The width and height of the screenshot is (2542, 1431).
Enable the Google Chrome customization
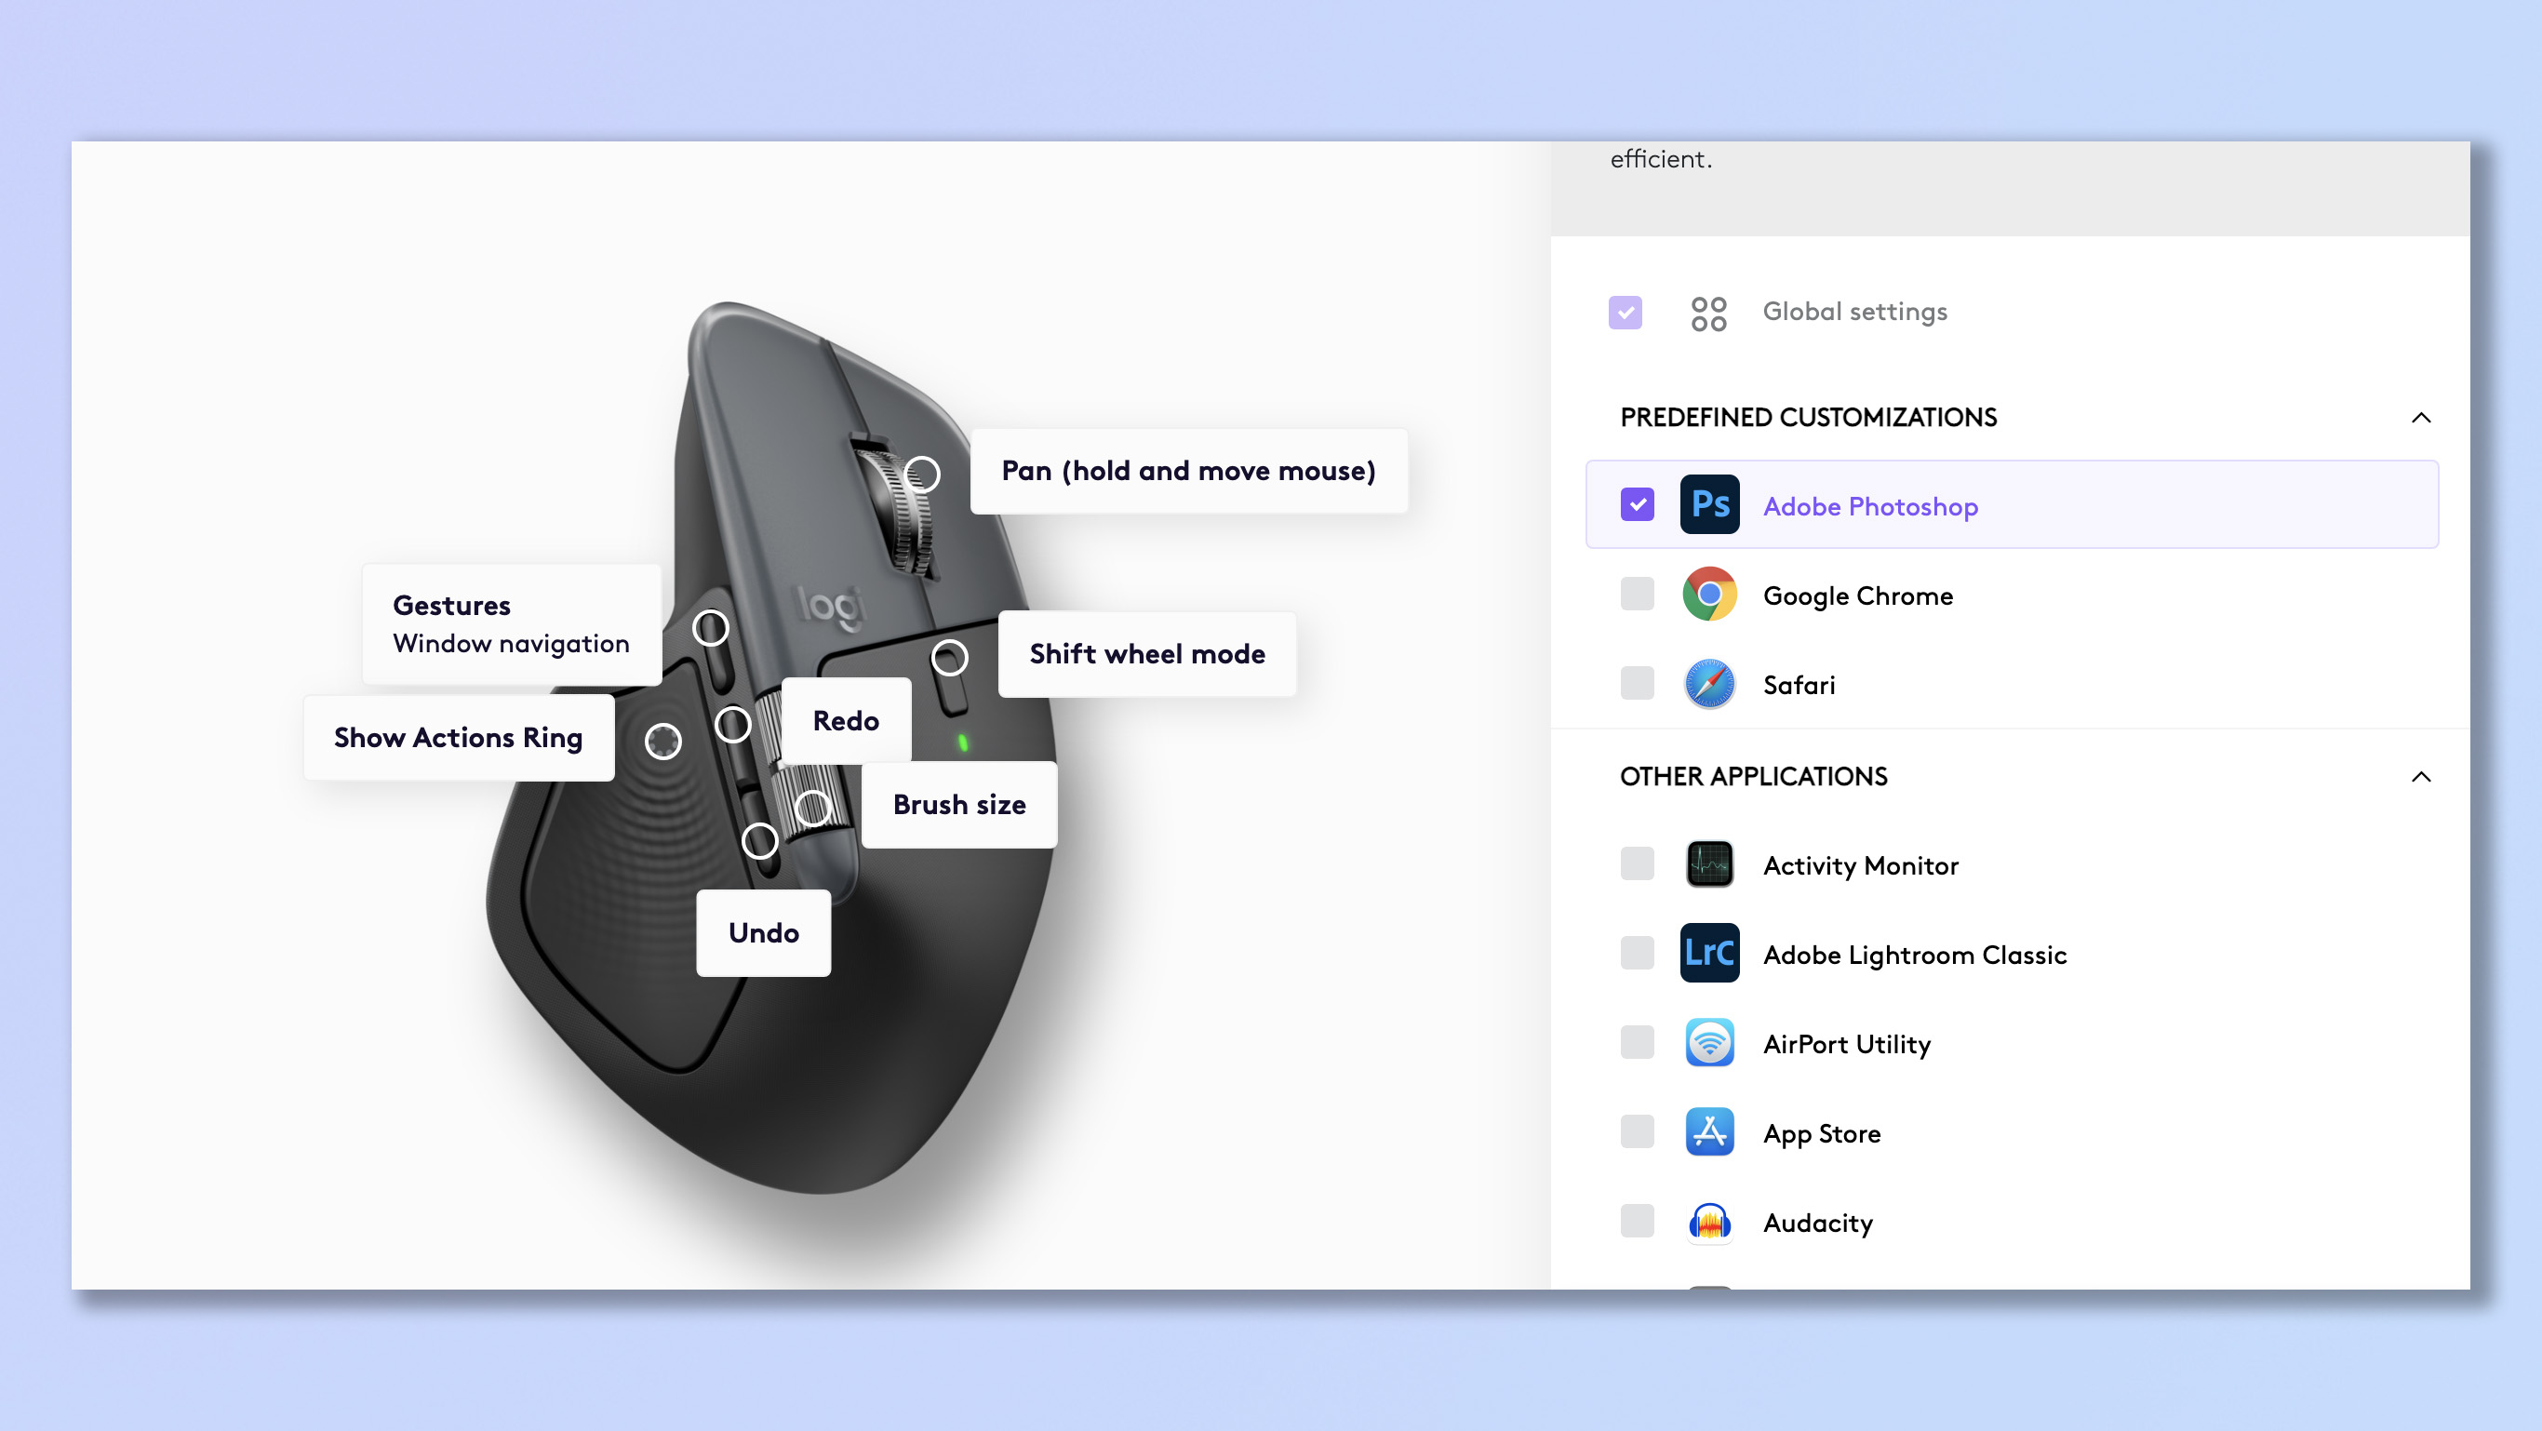pyautogui.click(x=1637, y=595)
